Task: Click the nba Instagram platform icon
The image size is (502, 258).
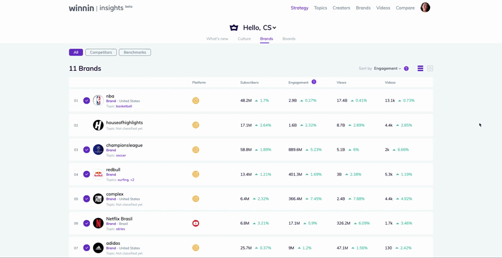Action: pyautogui.click(x=196, y=100)
